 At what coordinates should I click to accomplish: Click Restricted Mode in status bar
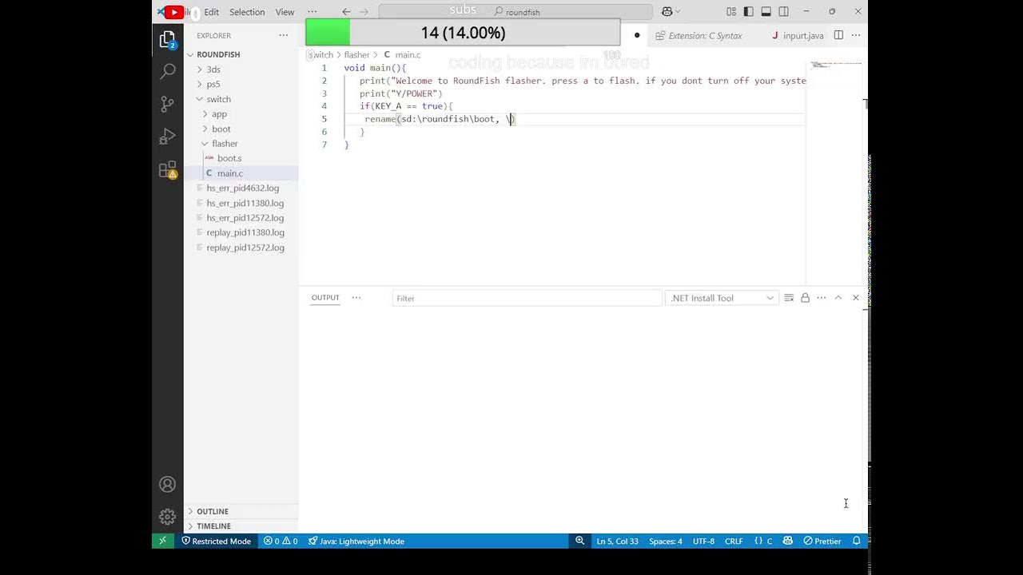[216, 541]
